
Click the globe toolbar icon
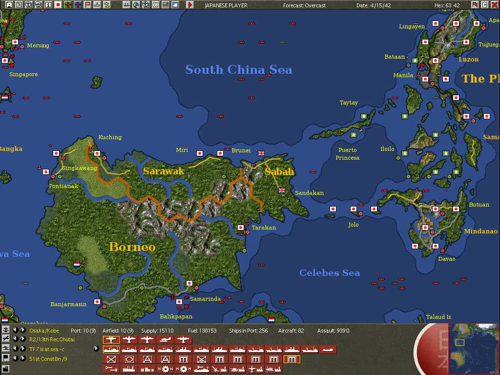coord(136,5)
